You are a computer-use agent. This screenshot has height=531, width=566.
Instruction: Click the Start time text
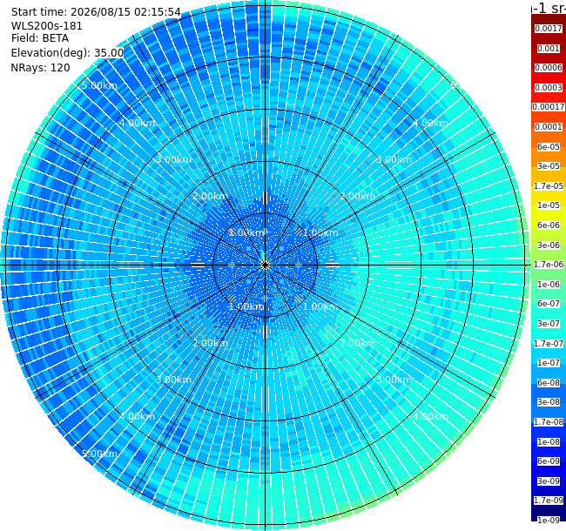point(96,12)
